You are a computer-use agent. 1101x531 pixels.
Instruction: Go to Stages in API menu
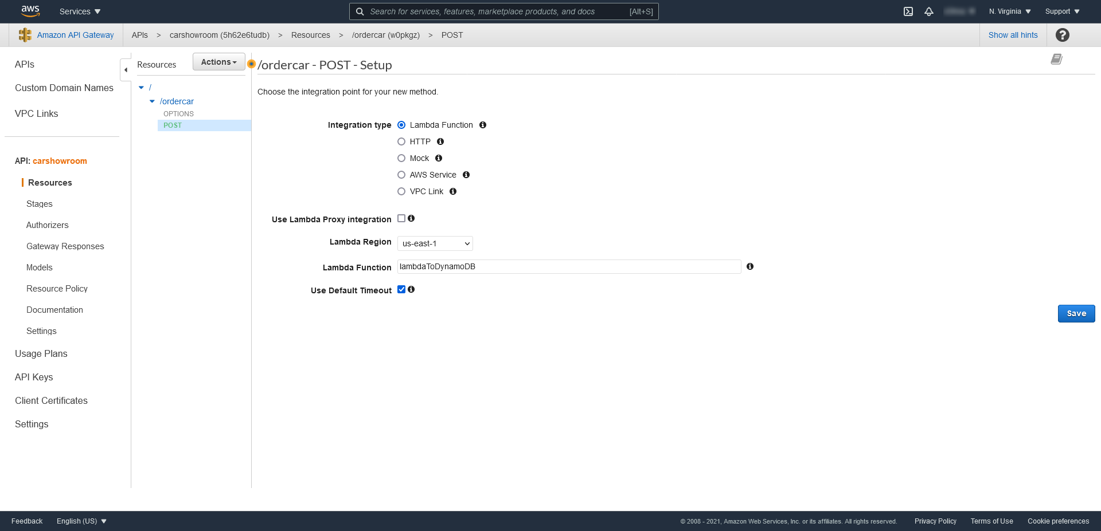(40, 204)
